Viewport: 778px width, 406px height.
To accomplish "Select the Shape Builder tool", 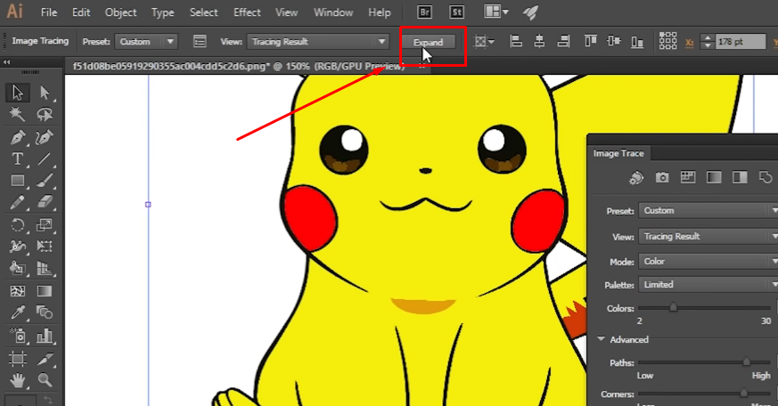I will coord(17,268).
